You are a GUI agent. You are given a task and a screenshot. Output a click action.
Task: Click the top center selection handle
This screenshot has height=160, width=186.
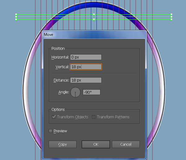(94, 14)
